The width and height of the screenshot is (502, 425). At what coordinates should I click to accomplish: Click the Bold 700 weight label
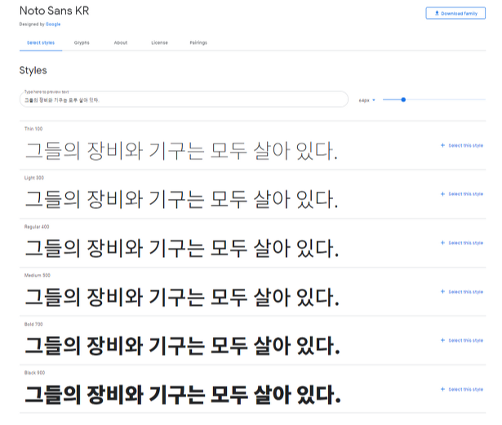pyautogui.click(x=33, y=324)
